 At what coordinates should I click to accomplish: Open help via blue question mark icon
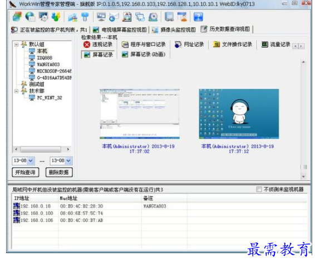click(198, 17)
